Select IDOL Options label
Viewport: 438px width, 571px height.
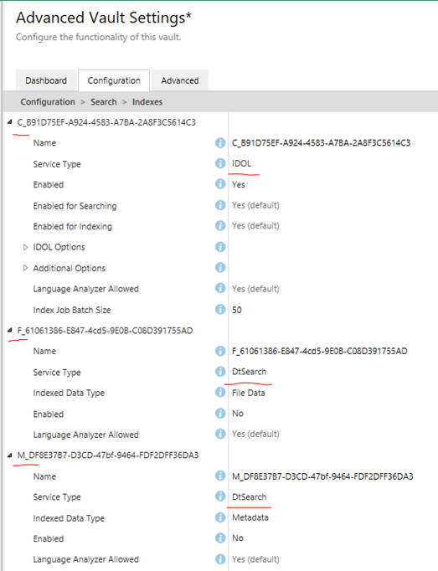(59, 247)
